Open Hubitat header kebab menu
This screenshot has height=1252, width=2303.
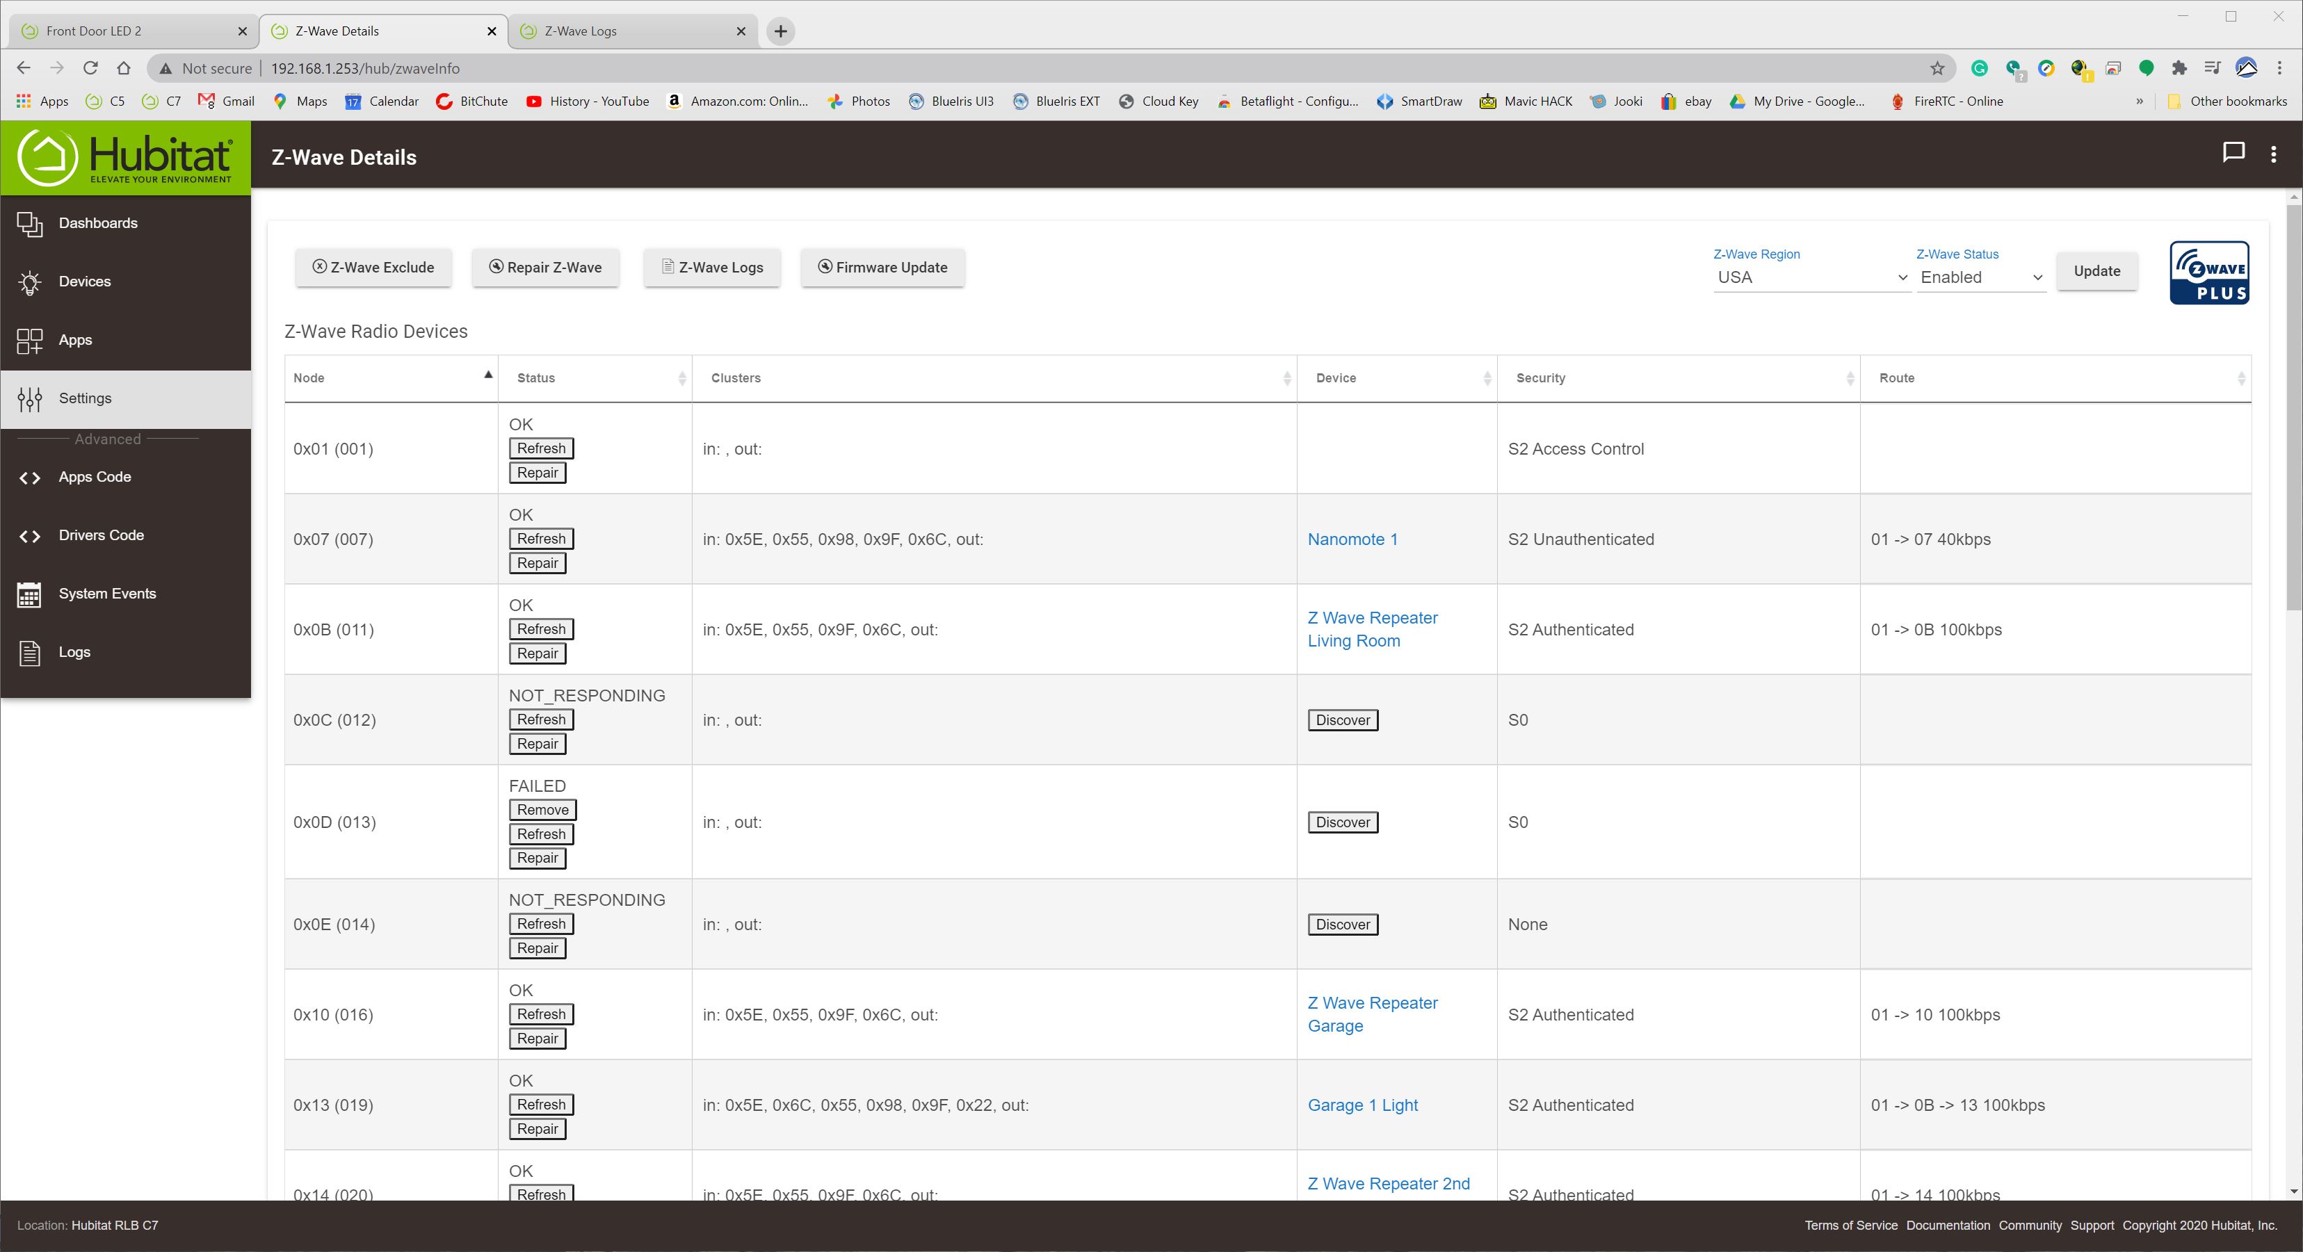tap(2274, 154)
